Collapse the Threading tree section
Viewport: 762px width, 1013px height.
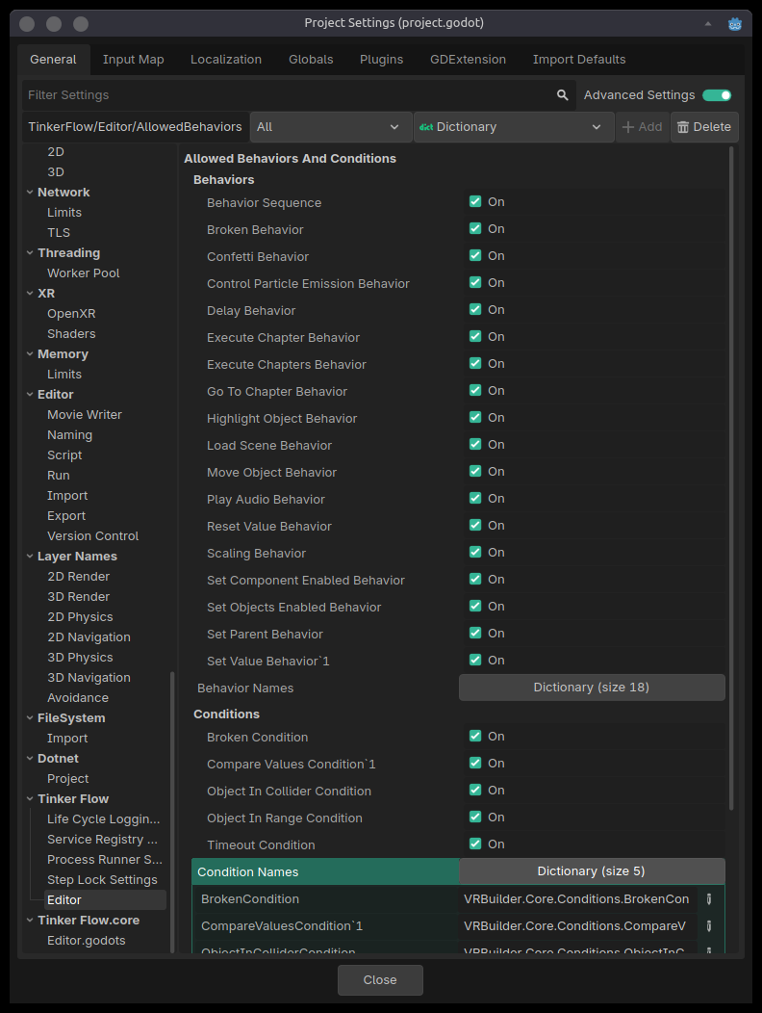[30, 252]
